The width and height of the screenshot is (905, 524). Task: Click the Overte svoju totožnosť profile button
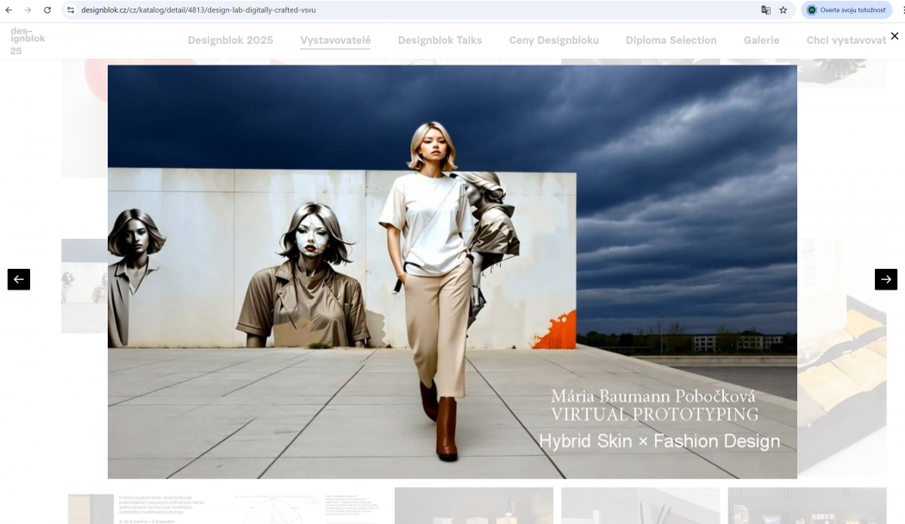846,10
